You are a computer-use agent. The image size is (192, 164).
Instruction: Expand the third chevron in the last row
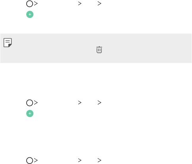point(99,160)
